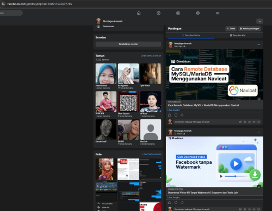Click GIF icon in Navicat post comment box
This screenshot has width=272, height=211.
point(254,122)
